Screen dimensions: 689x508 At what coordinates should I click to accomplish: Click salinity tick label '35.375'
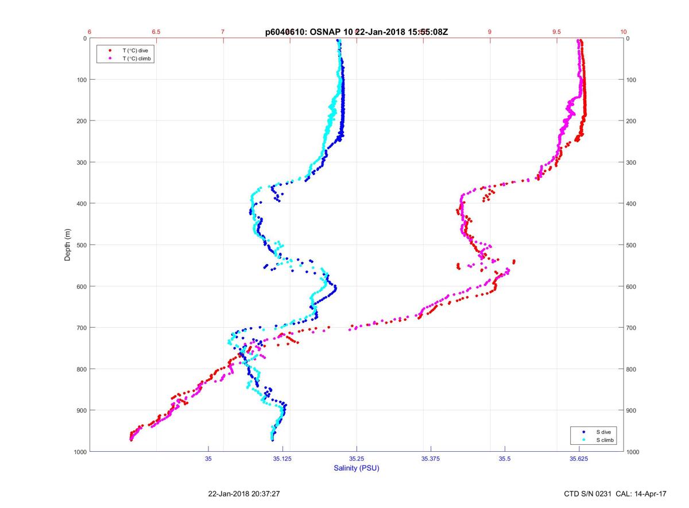pyautogui.click(x=431, y=459)
